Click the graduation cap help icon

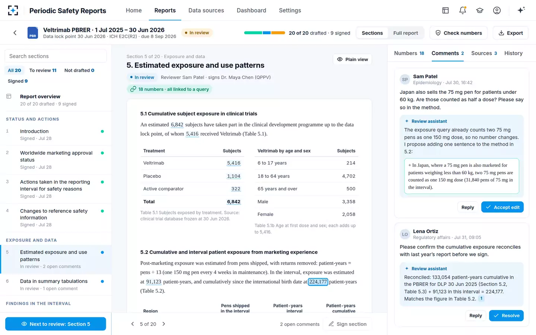point(480,10)
